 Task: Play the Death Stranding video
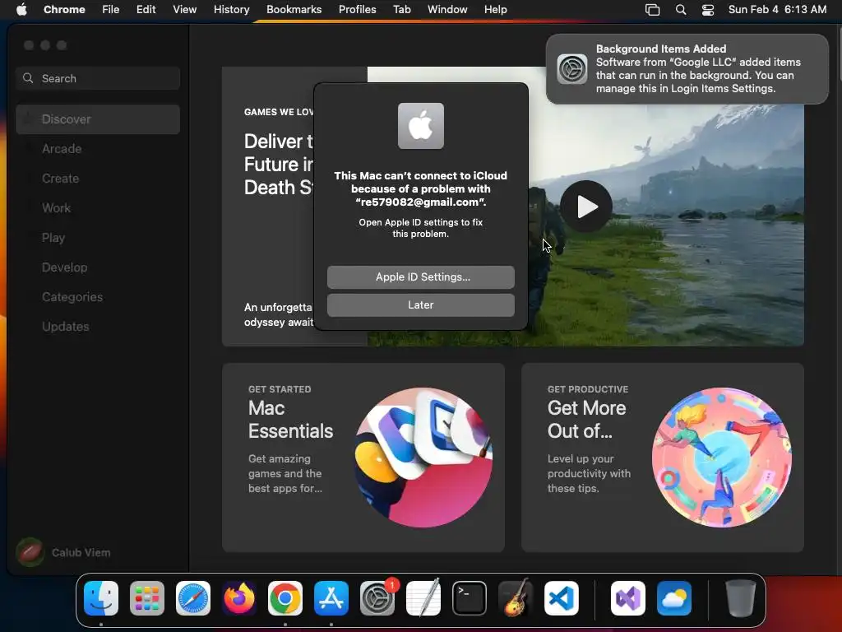pos(585,207)
